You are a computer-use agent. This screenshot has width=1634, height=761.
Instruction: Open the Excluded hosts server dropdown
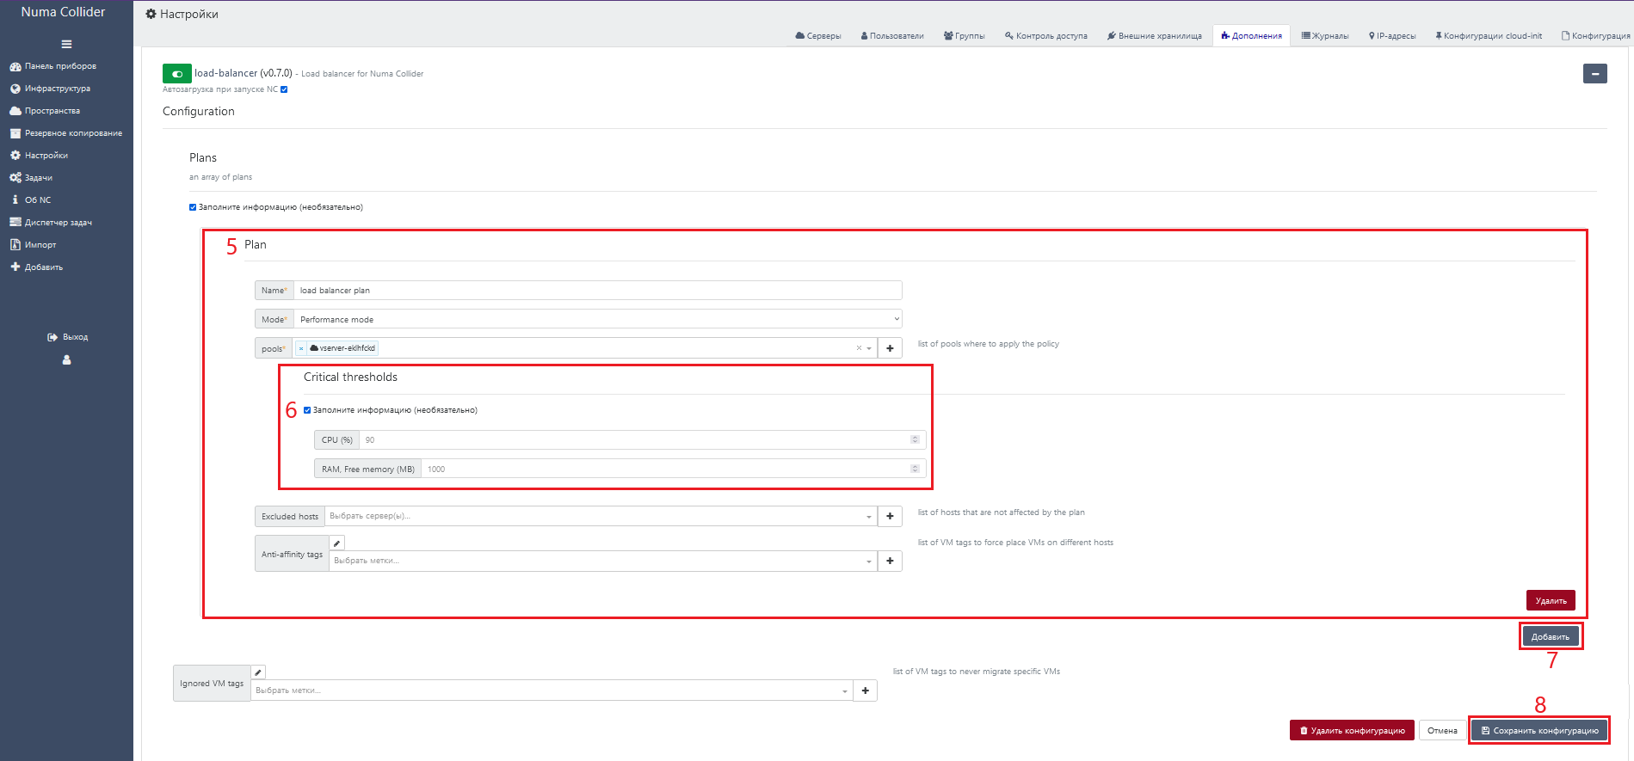[601, 516]
